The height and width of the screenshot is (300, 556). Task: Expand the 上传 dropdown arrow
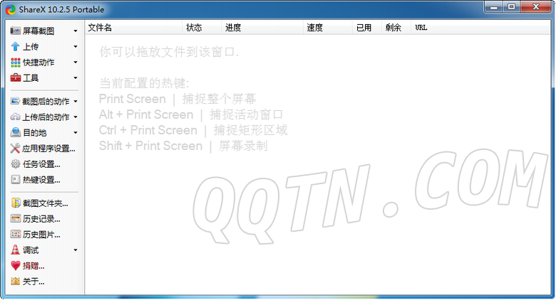coord(76,47)
